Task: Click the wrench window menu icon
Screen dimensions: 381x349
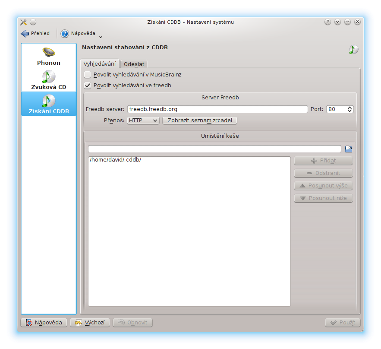Action: pyautogui.click(x=23, y=22)
